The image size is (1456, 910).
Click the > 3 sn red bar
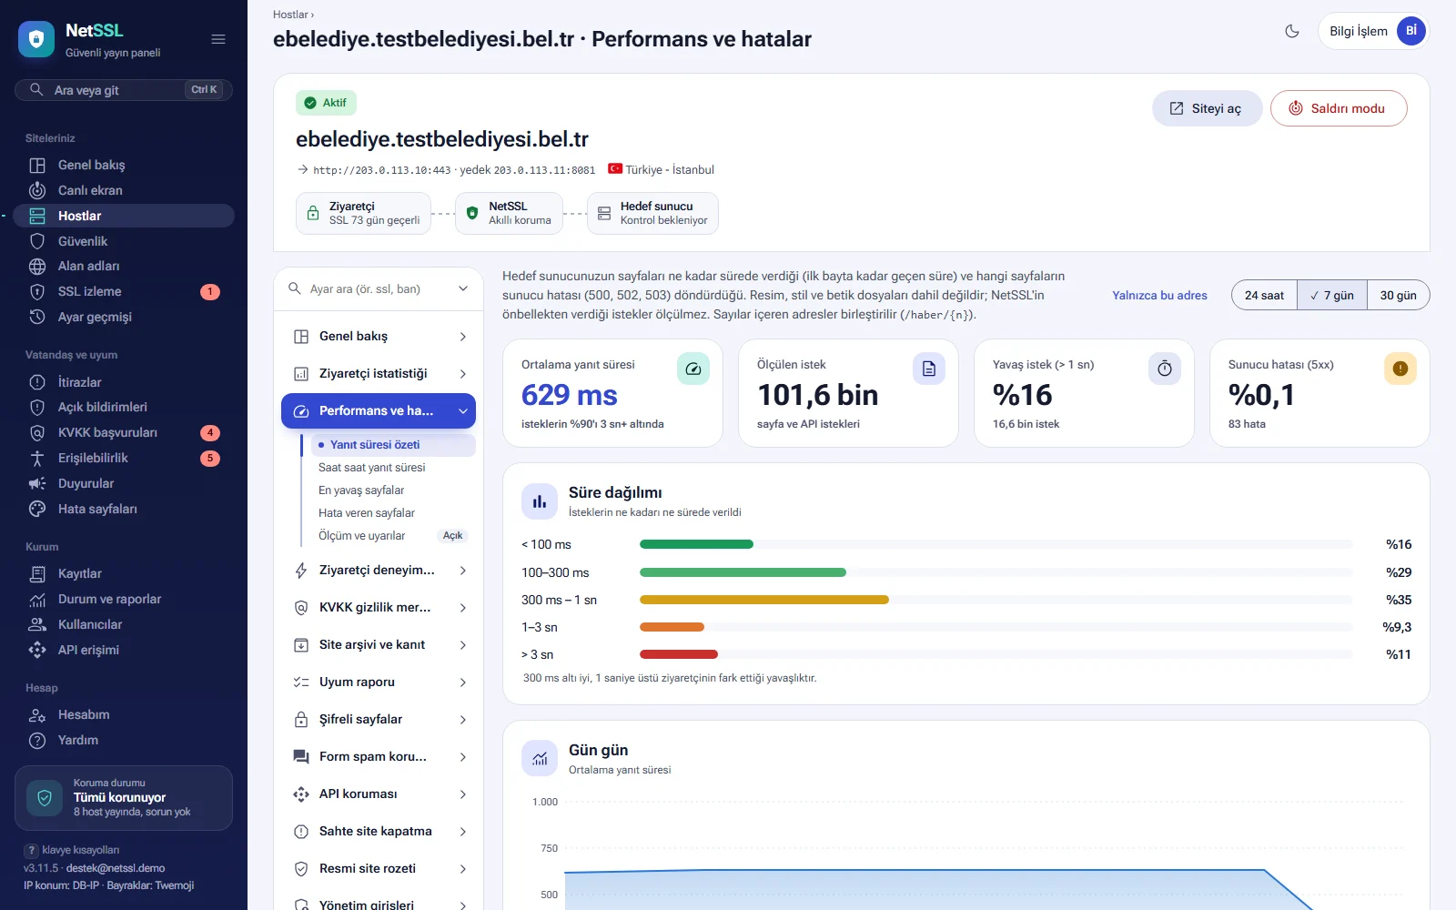679,654
